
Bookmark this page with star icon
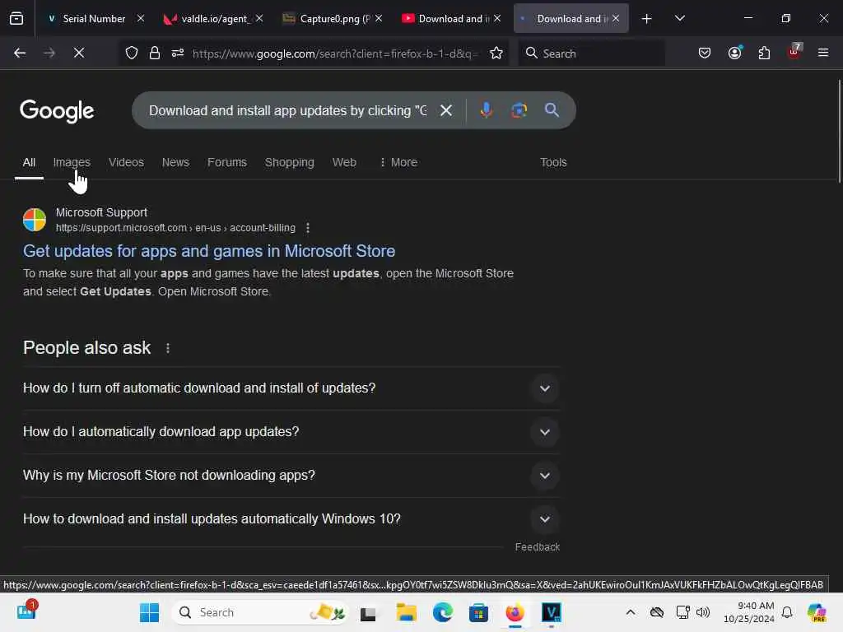point(496,53)
